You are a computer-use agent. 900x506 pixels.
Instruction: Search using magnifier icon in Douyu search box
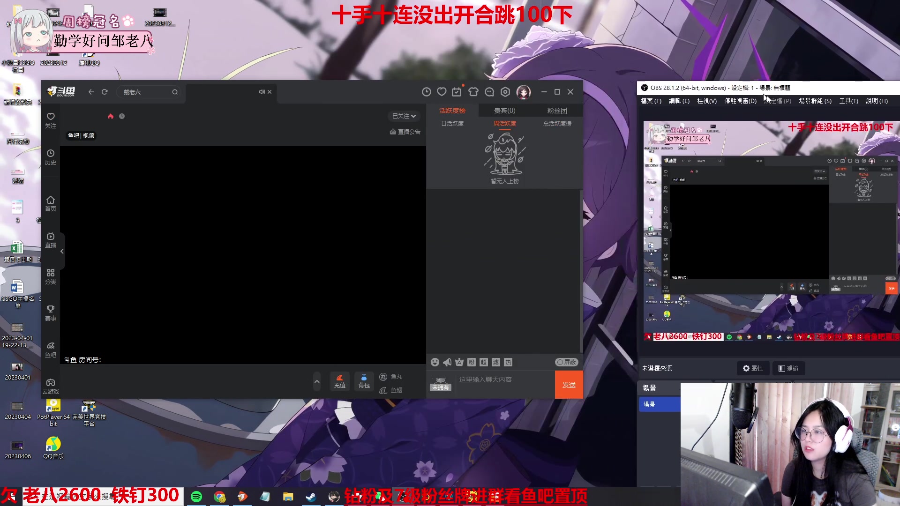(175, 92)
